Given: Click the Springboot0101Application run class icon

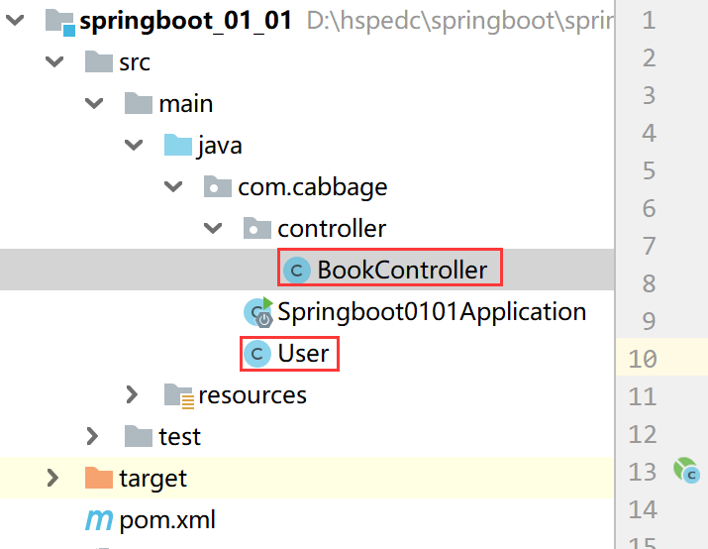Looking at the screenshot, I should [x=257, y=312].
